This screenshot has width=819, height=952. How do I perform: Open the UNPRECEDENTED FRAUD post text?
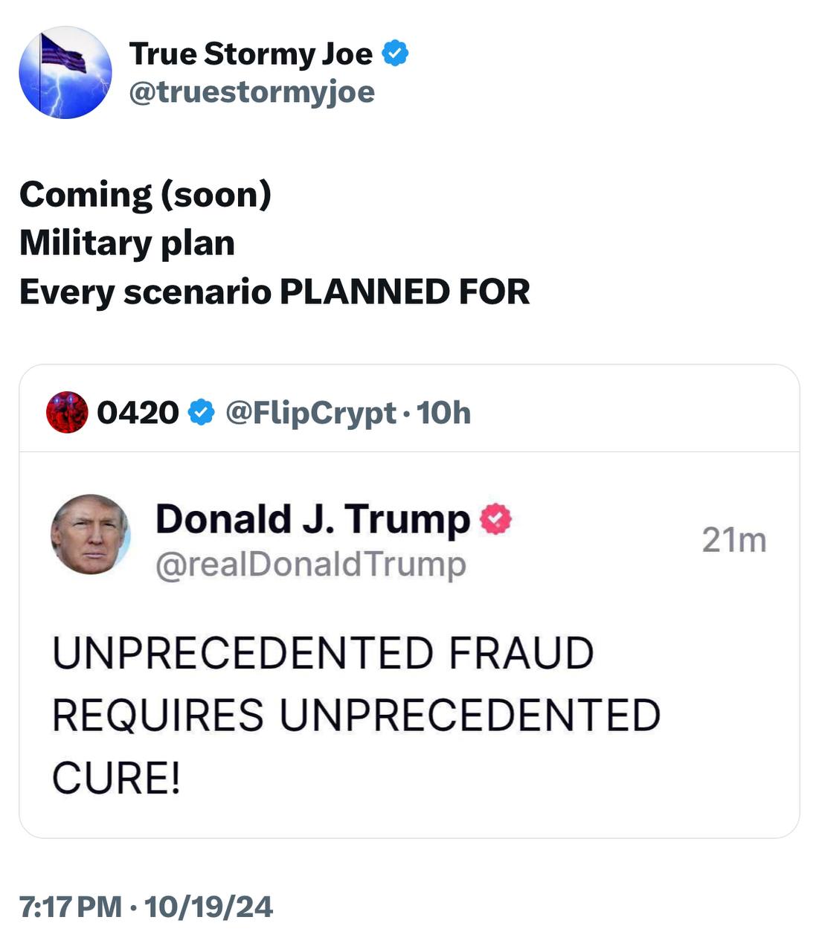coord(356,715)
